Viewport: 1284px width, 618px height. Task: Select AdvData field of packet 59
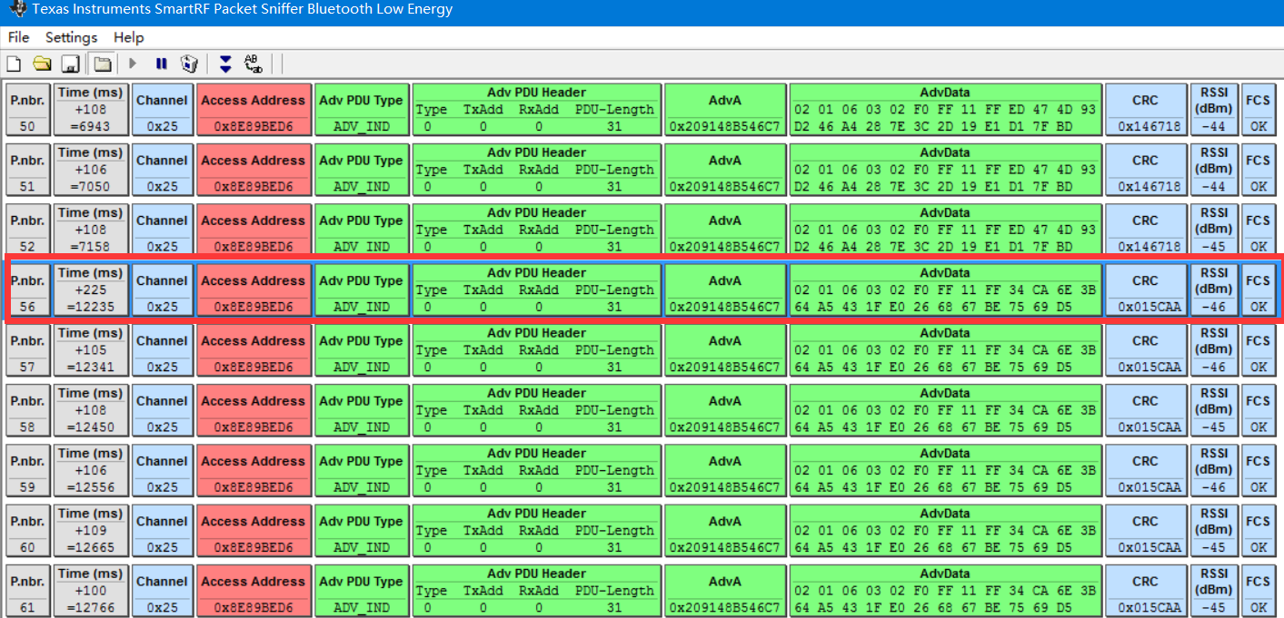pyautogui.click(x=945, y=470)
